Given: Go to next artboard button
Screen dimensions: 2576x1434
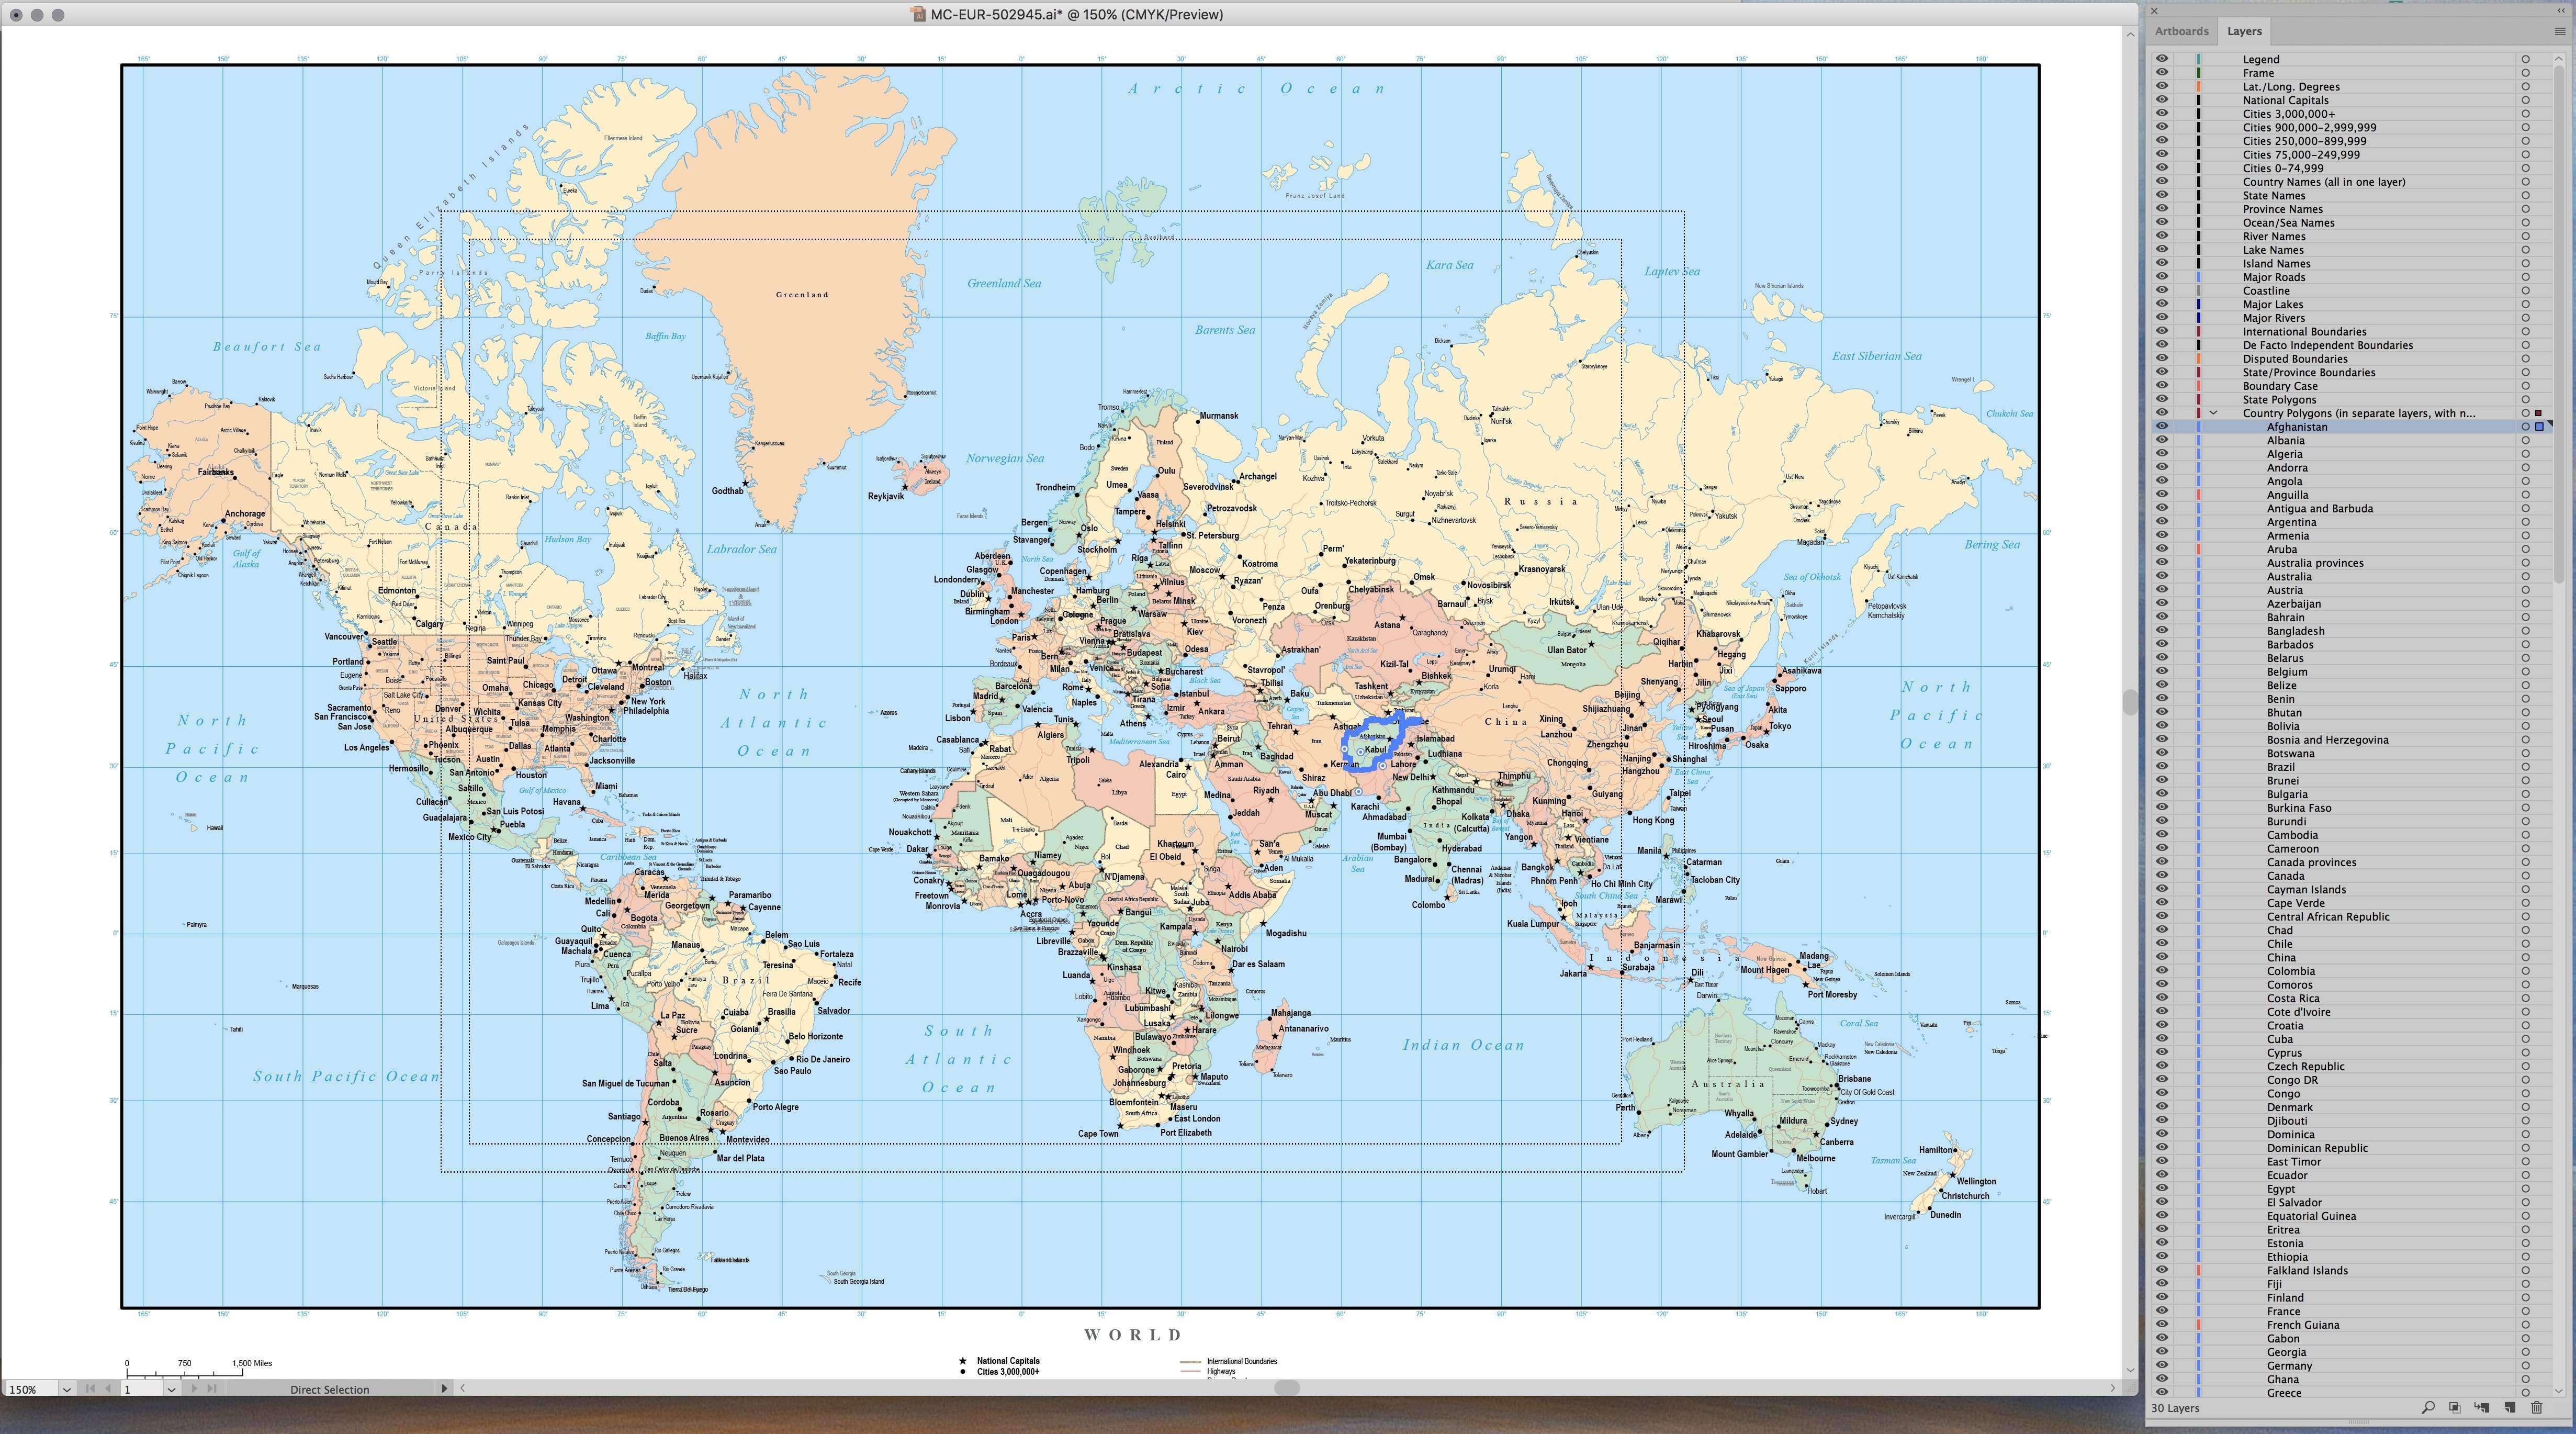Looking at the screenshot, I should [194, 1388].
